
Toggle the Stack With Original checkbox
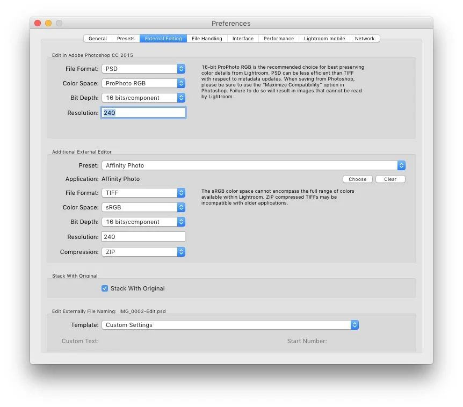pyautogui.click(x=105, y=288)
